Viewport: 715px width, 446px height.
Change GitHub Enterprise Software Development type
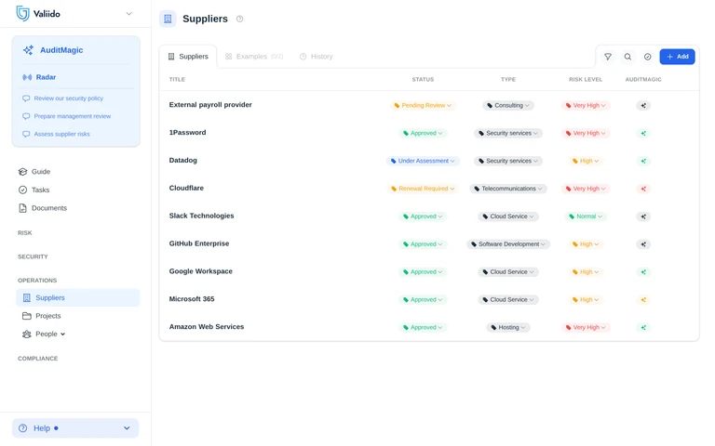[508, 244]
